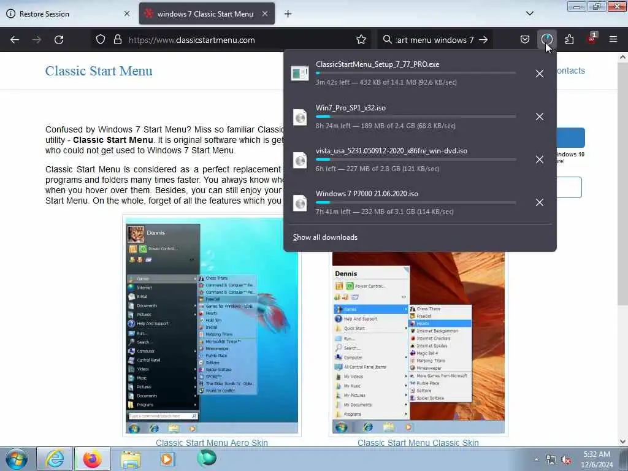View the Classic Skin screenshot thumbnail
Viewport: 628px width, 471px height.
tap(418, 343)
